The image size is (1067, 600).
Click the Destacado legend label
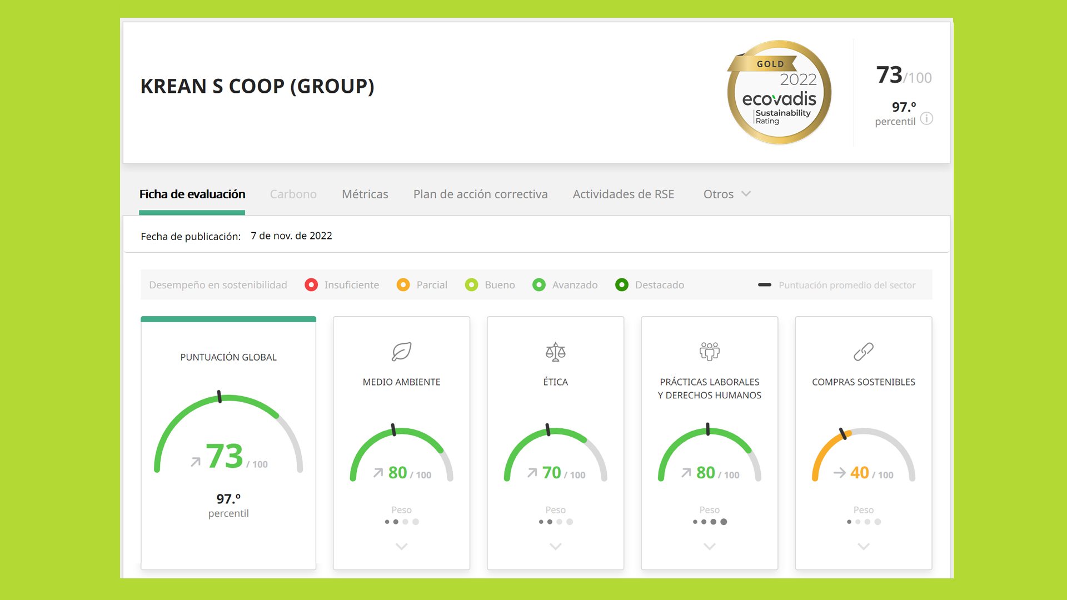tap(659, 285)
